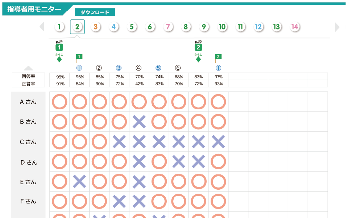Select student row A さん
Viewport: 348px width, 218px height.
click(28, 102)
